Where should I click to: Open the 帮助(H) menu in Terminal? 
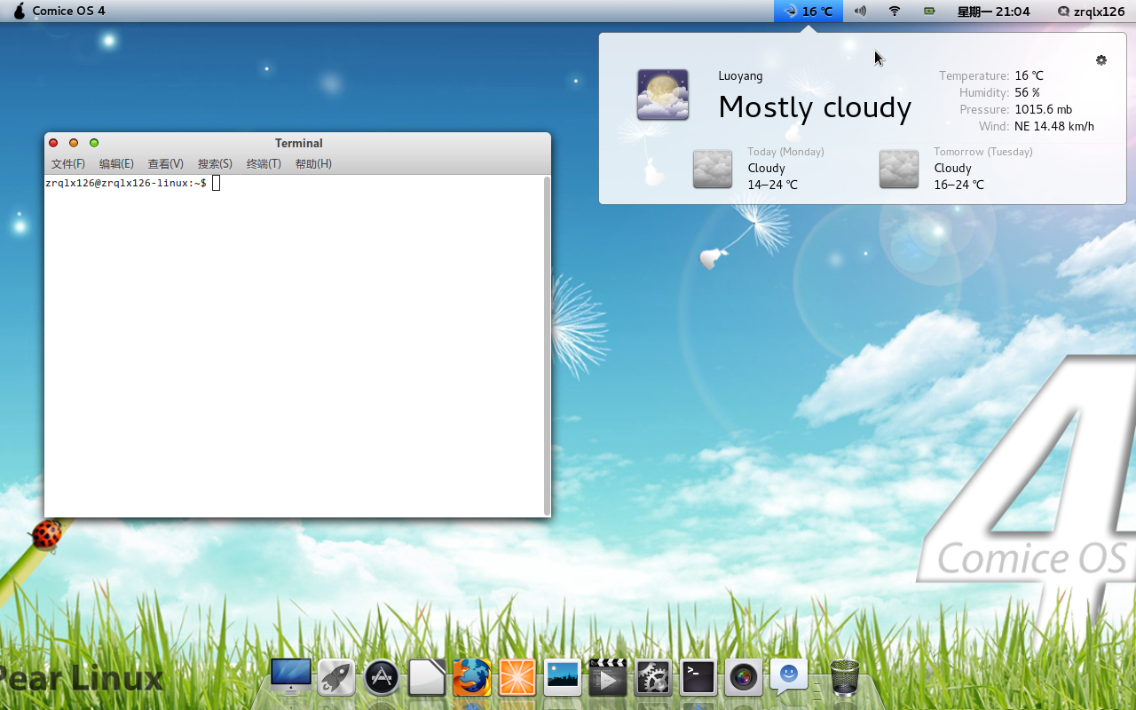[313, 164]
